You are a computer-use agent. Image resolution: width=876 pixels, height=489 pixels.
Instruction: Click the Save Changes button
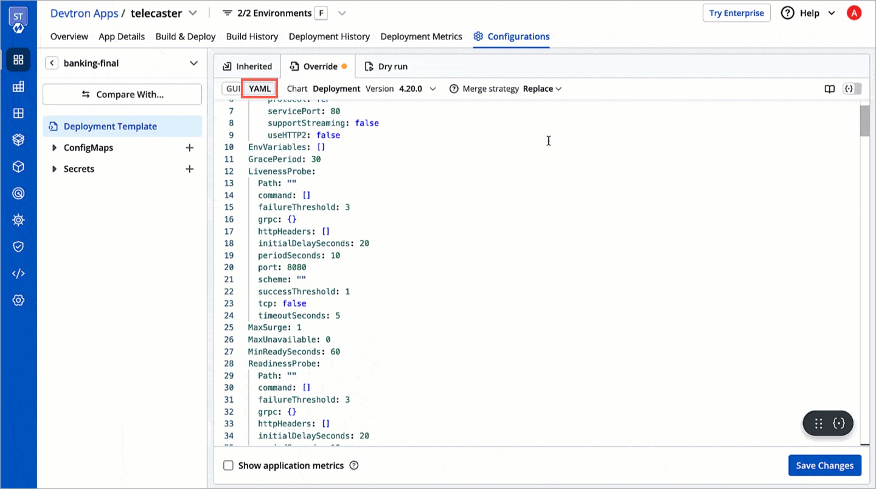click(x=824, y=465)
